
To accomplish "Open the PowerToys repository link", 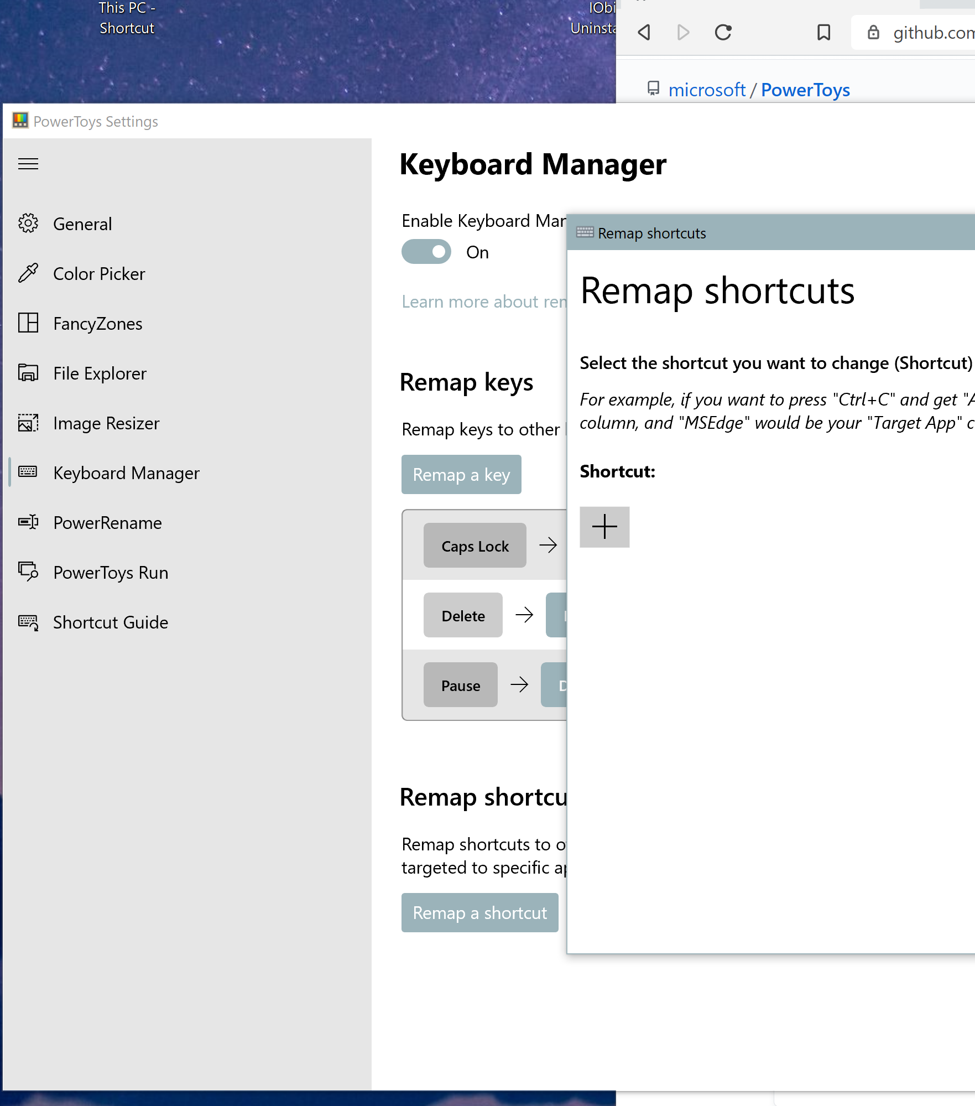I will (805, 90).
